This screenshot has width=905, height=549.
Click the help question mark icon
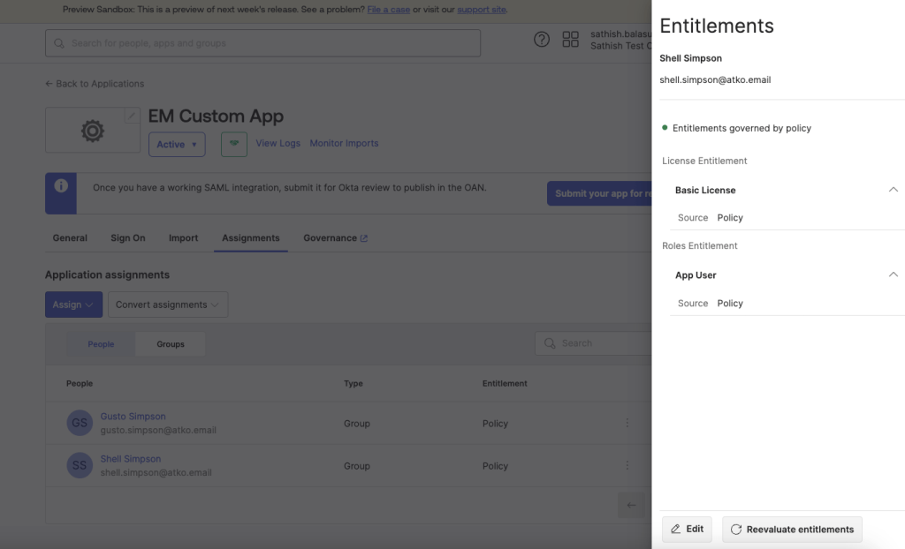point(542,39)
